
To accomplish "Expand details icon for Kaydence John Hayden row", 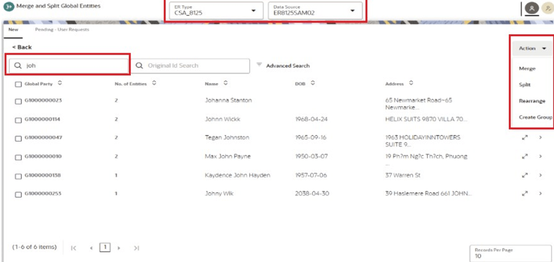I will point(525,175).
